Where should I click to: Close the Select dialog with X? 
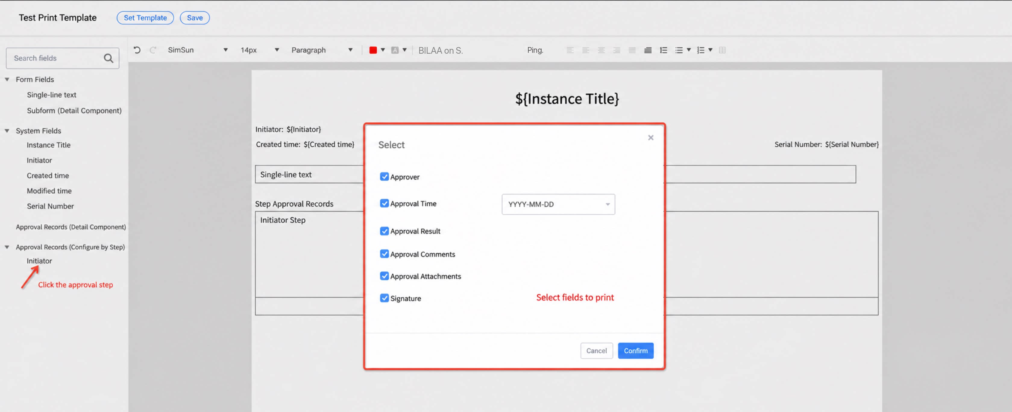click(651, 138)
